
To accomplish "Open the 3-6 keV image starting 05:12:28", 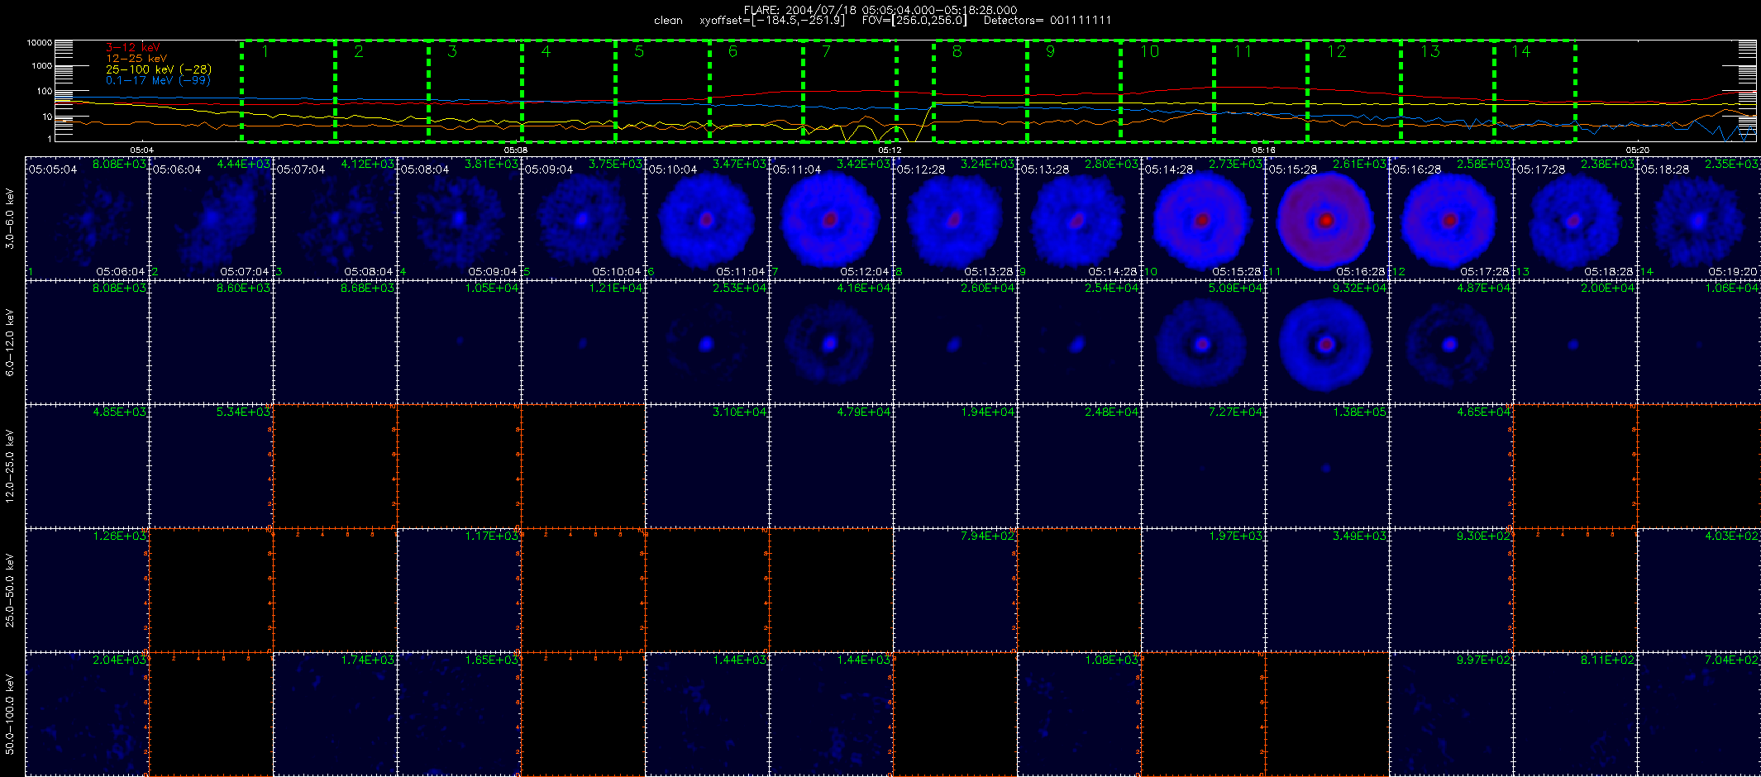I will [x=955, y=218].
